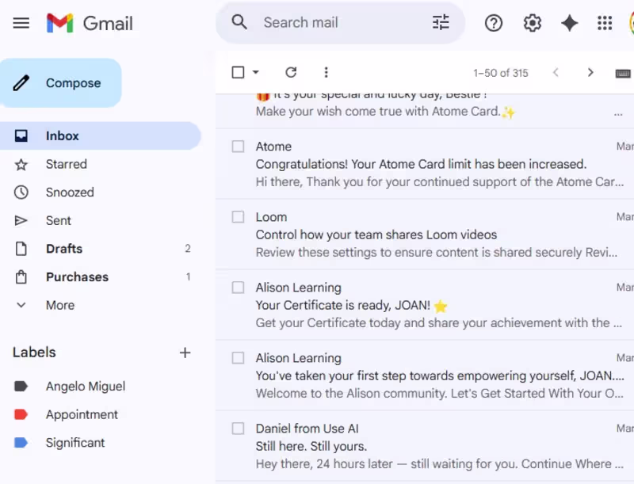This screenshot has height=484, width=634.
Task: Open Make your wish come true email
Action: point(425,111)
